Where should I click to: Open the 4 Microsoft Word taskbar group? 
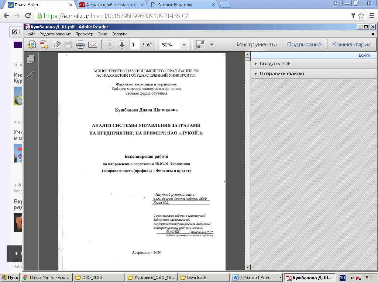coord(257,277)
